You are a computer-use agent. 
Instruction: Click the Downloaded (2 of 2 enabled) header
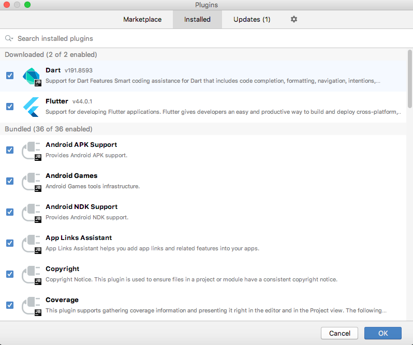(x=51, y=54)
